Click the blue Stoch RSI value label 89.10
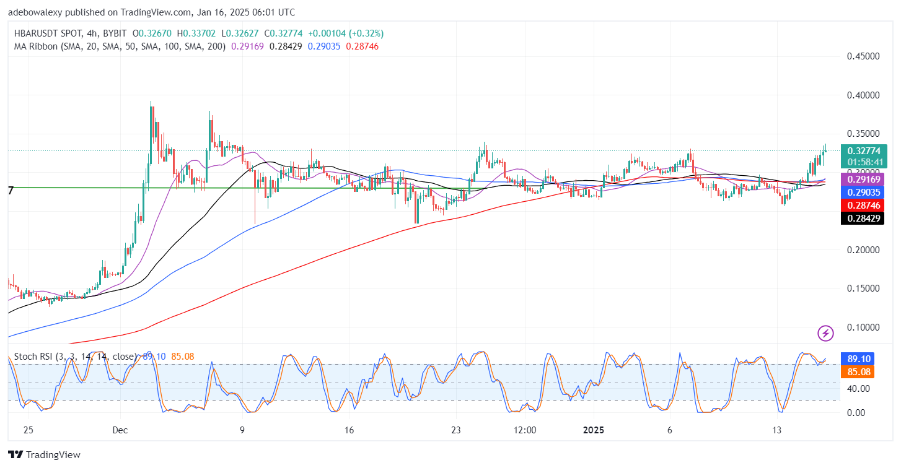901x468 pixels. click(857, 359)
